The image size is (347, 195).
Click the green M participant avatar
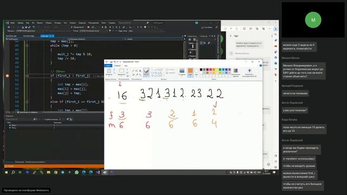coord(313,20)
